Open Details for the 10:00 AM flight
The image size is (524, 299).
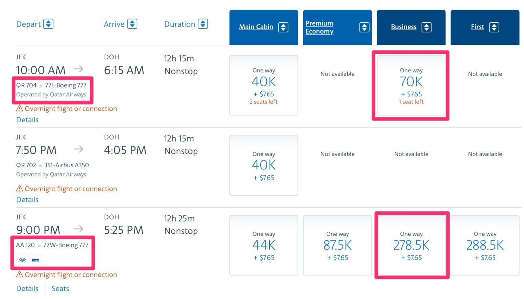click(x=27, y=120)
